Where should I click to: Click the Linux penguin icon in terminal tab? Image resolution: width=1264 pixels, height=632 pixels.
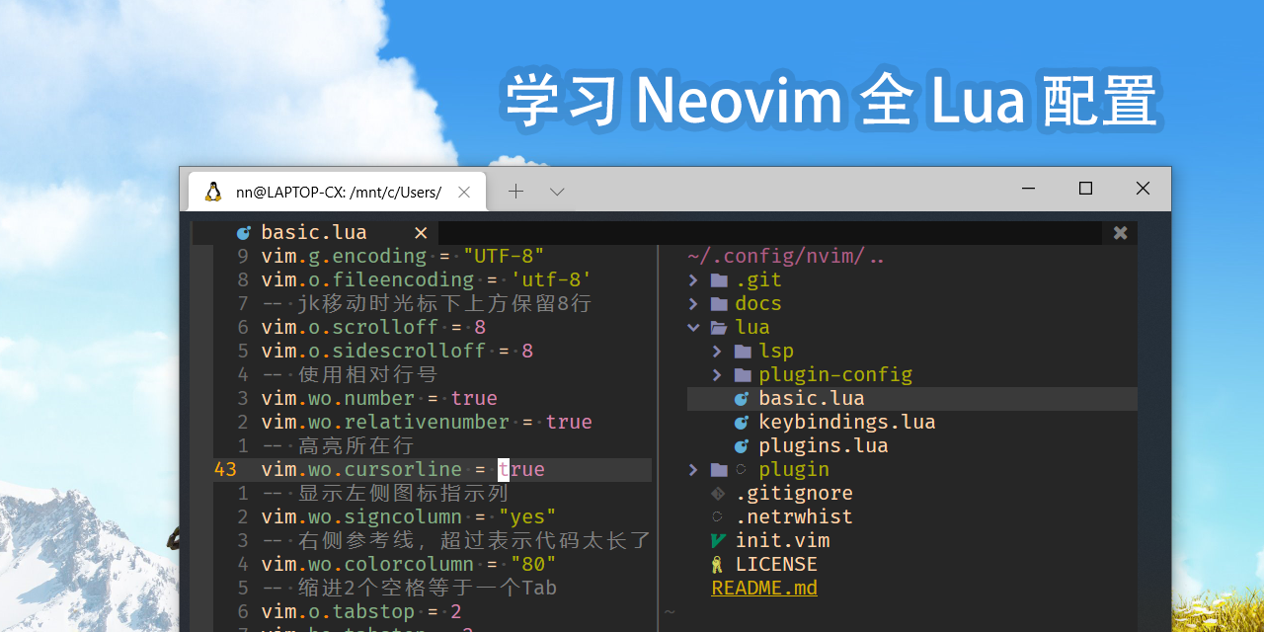(212, 192)
